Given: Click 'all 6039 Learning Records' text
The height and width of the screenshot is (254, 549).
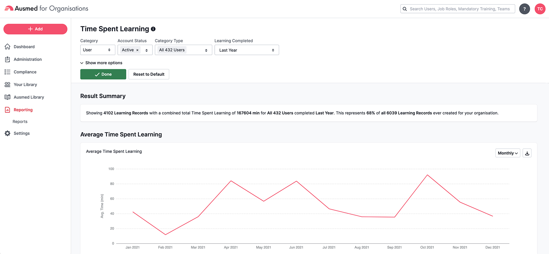Looking at the screenshot, I should click(406, 113).
